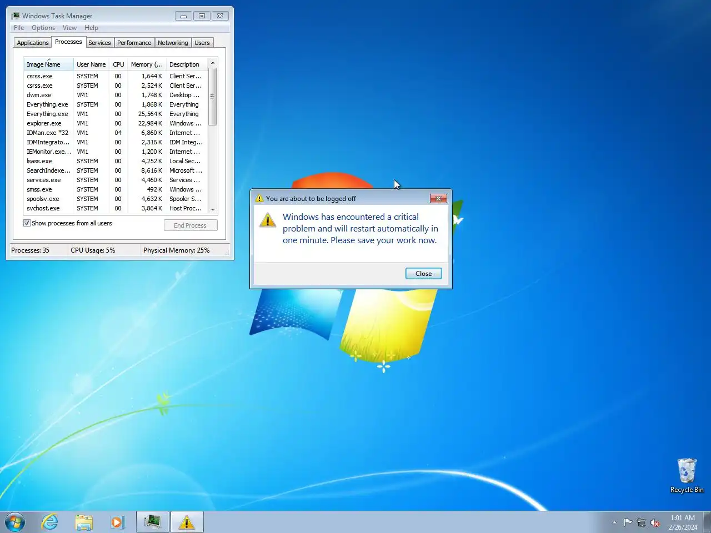
Task: Click the process list scrollbar thumb
Action: (213, 97)
